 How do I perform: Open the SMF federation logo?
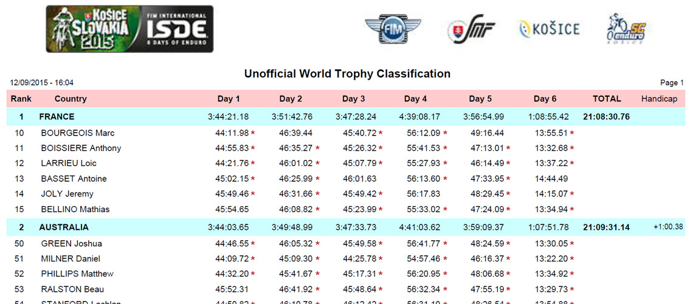point(471,29)
